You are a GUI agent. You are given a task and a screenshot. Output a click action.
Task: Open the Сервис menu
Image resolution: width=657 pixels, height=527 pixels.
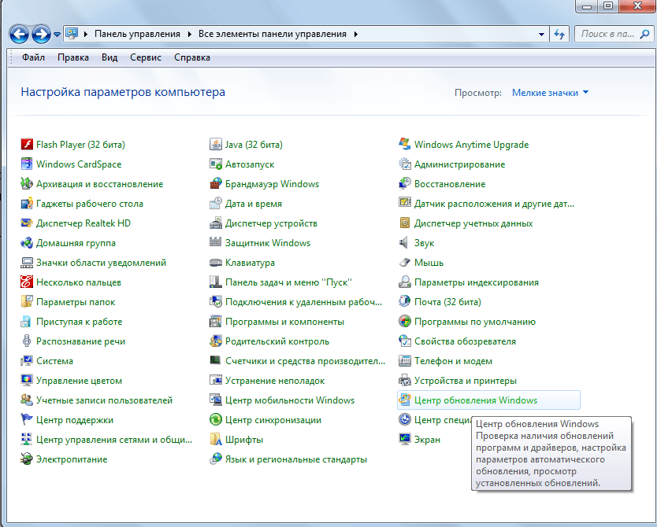[x=146, y=57]
